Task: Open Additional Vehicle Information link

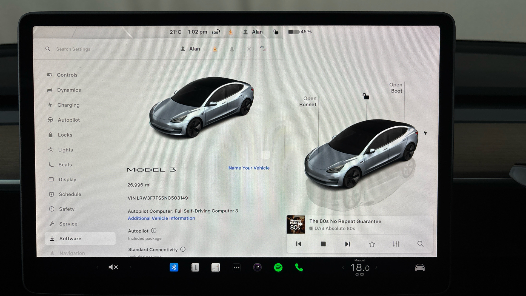Action: (161, 218)
